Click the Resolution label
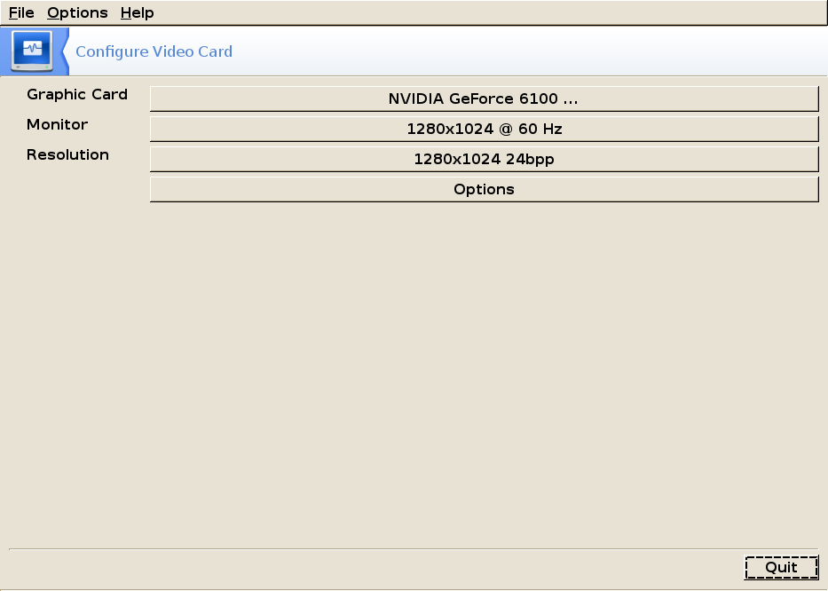The width and height of the screenshot is (828, 591). 67,154
